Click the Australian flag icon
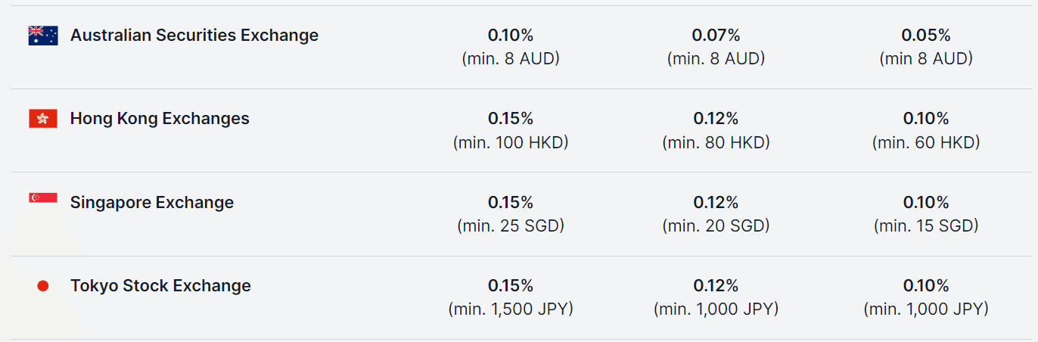 [43, 36]
